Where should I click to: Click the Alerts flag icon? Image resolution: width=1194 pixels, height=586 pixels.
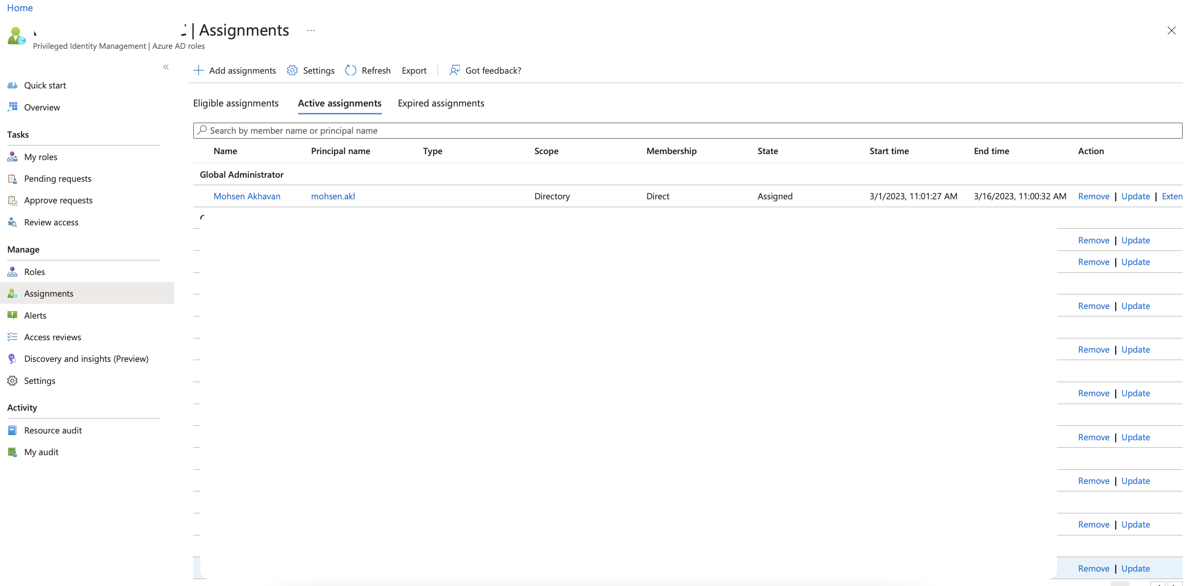pyautogui.click(x=12, y=315)
